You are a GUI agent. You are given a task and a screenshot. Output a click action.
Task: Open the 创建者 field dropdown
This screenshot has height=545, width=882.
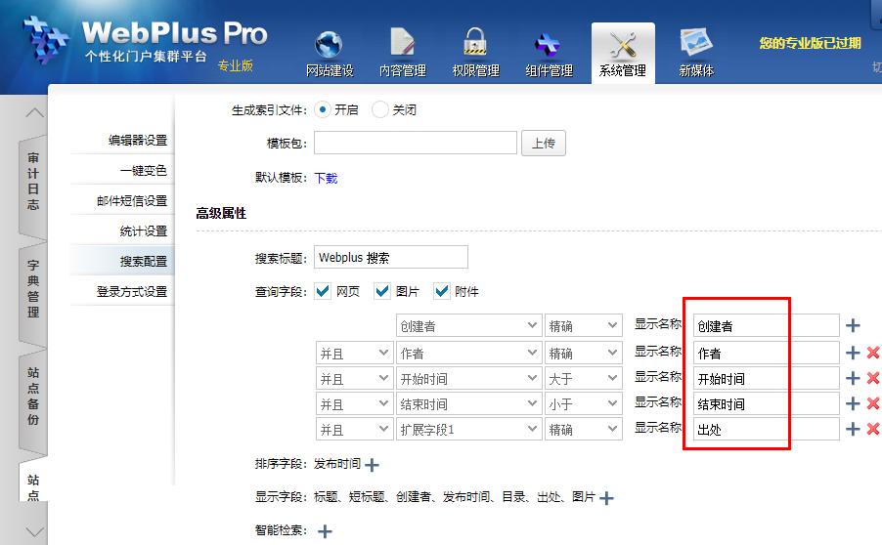[x=468, y=326]
